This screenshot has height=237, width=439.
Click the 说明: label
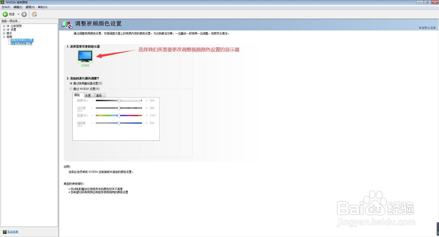(67, 166)
